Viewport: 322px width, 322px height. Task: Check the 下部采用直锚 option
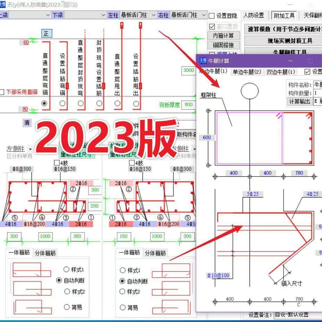click(x=2, y=92)
